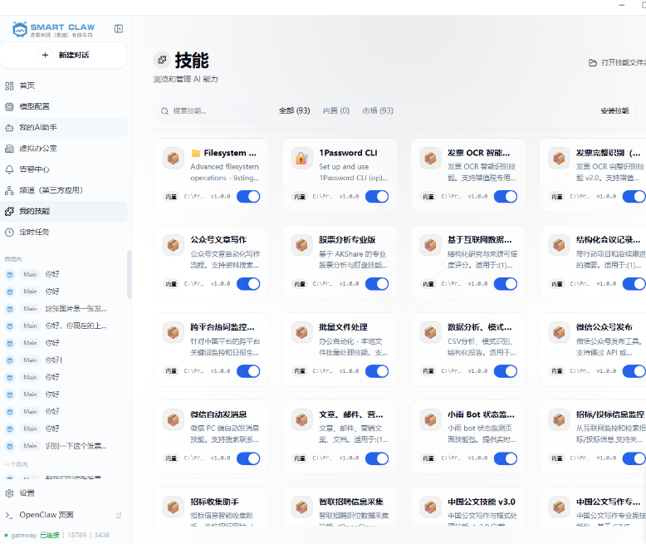Open 设置 gear icon in sidebar
646x544 pixels.
pyautogui.click(x=10, y=493)
